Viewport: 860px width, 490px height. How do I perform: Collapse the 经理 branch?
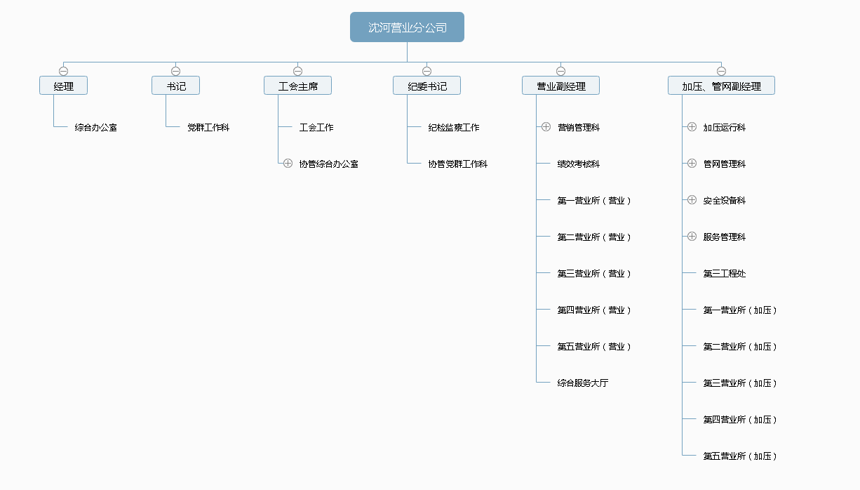point(63,71)
